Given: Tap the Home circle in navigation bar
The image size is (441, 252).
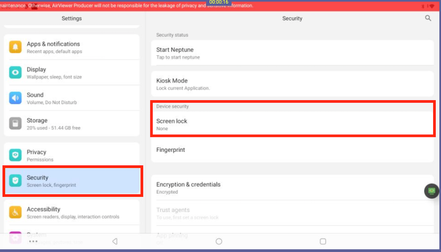Looking at the screenshot, I should [x=219, y=242].
